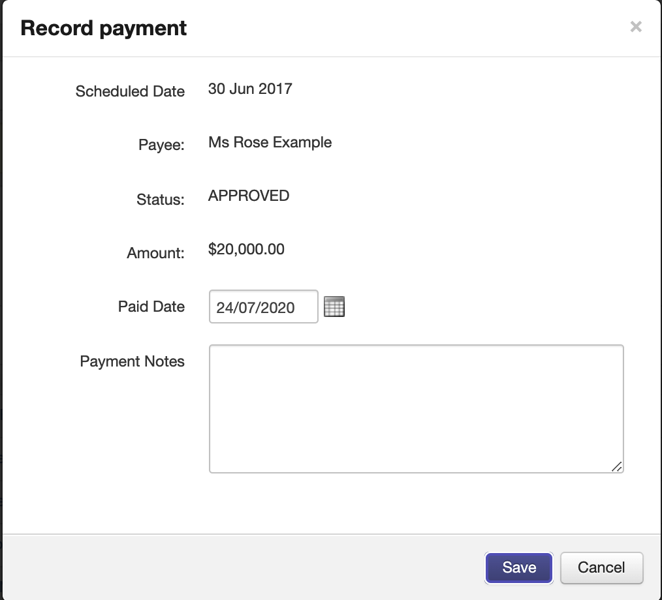This screenshot has height=600, width=662.
Task: Save the recorded payment
Action: 519,567
